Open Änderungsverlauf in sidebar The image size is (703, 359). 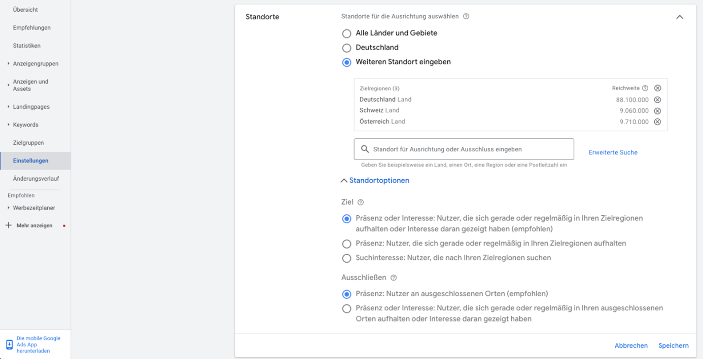pyautogui.click(x=36, y=179)
